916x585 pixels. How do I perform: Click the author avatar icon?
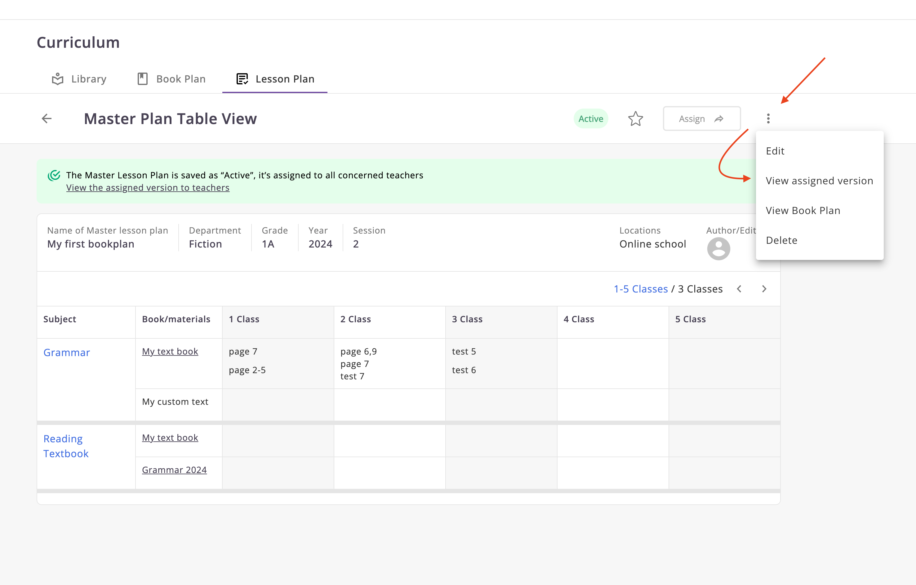click(x=718, y=248)
